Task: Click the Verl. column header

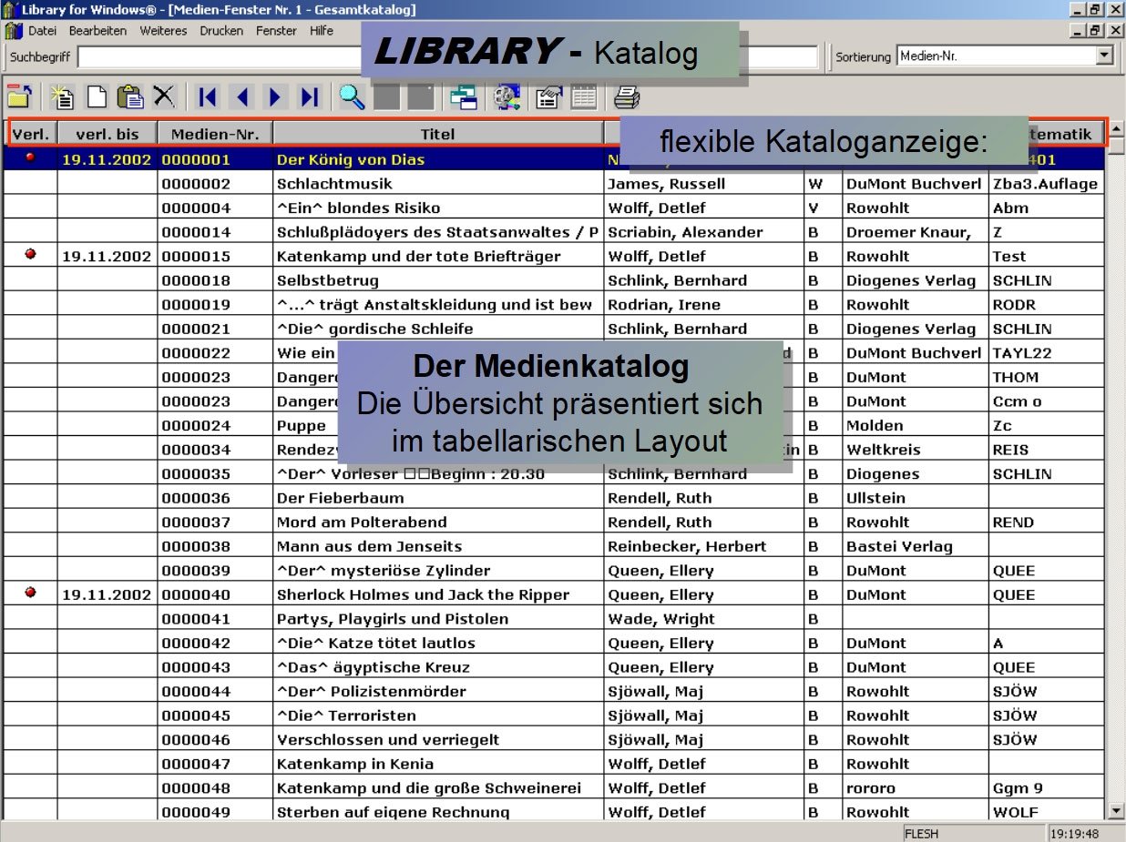Action: point(31,134)
